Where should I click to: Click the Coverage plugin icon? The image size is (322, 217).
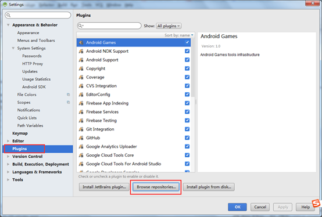point(81,77)
